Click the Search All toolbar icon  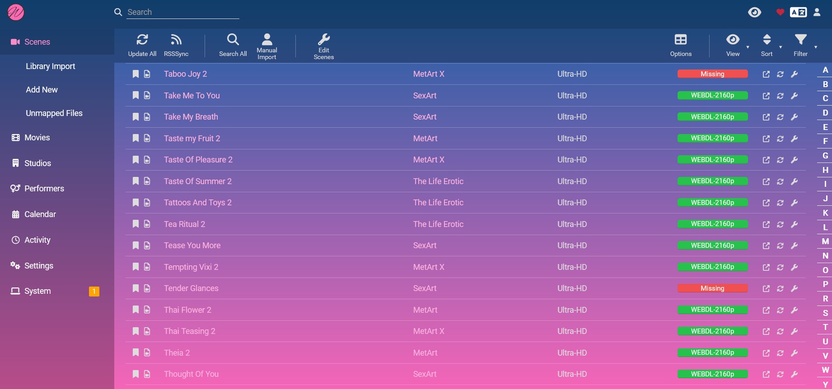tap(233, 46)
